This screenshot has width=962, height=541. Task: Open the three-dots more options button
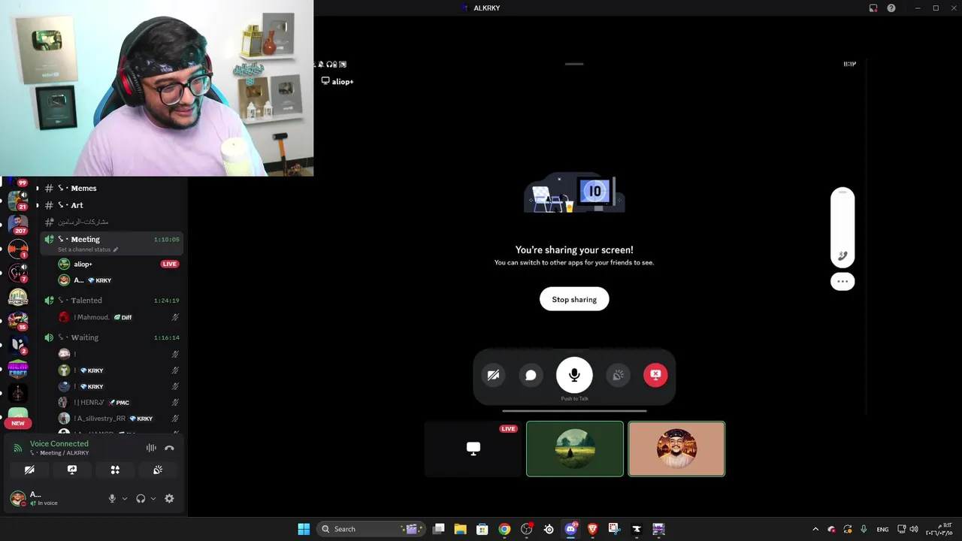point(843,282)
